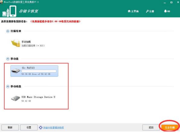Screen dimensions: 180x133
Task: Start scan with 完全扫描 button
Action: tap(170, 127)
